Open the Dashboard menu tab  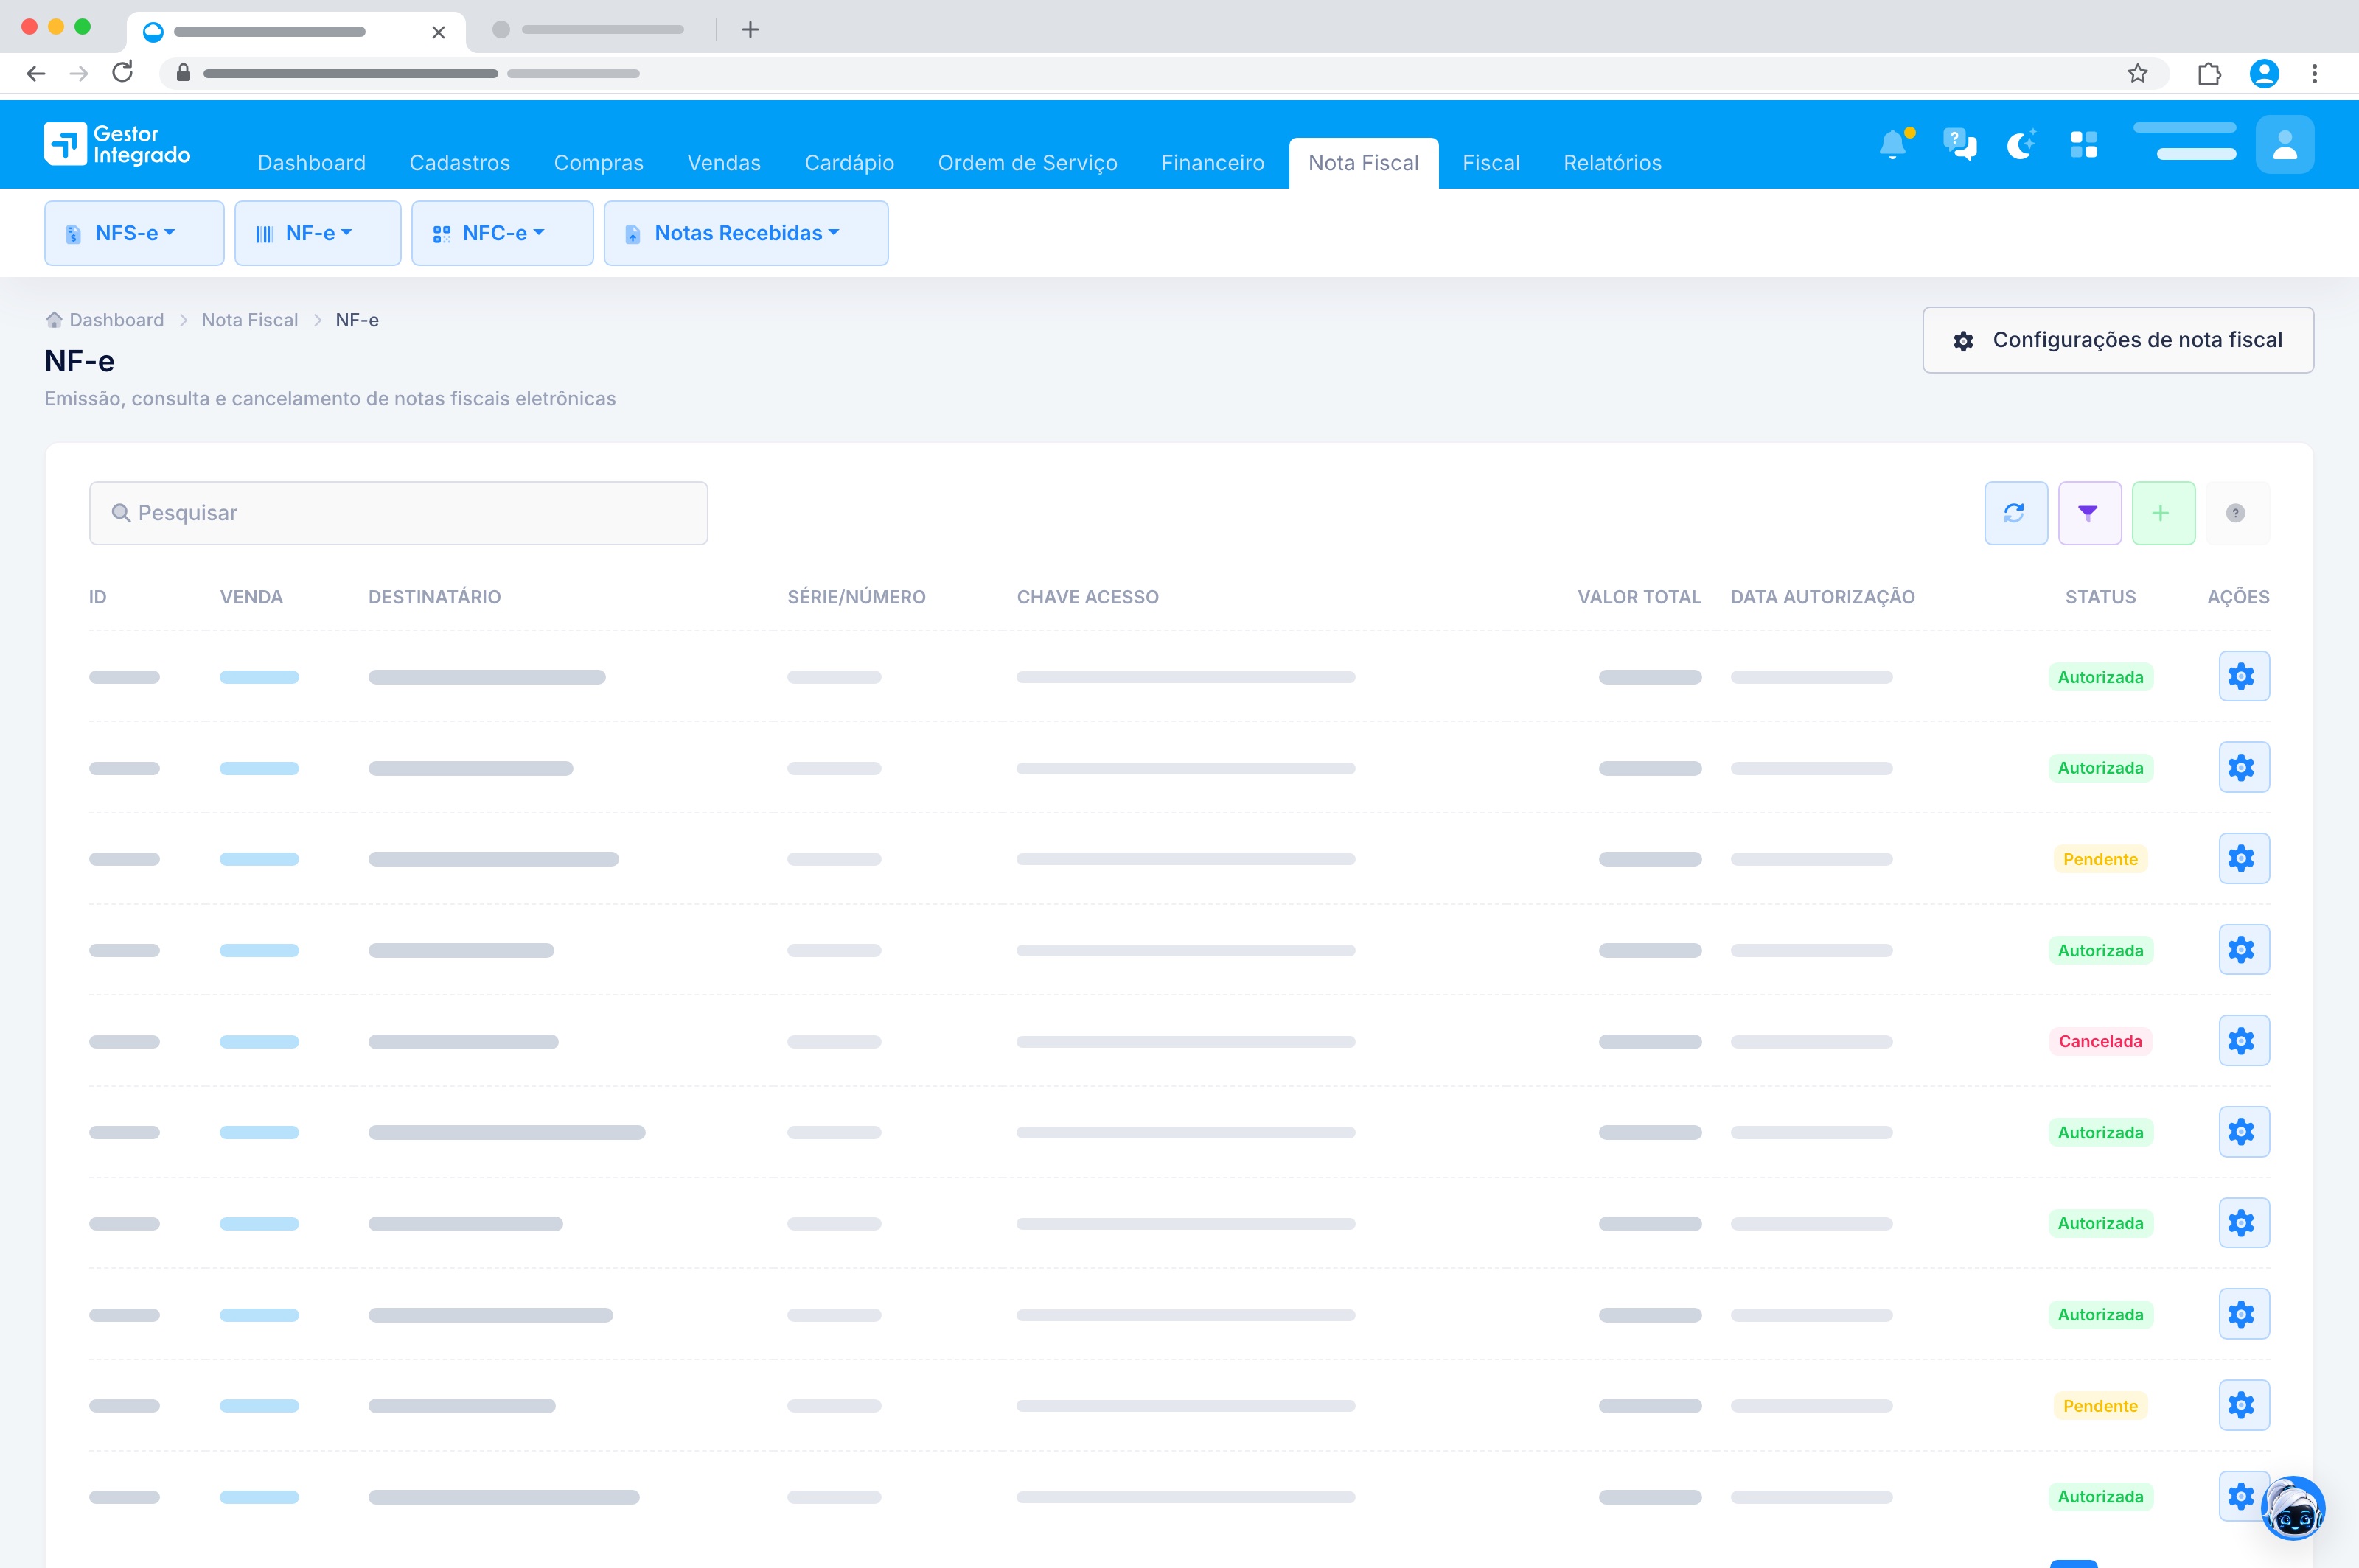pyautogui.click(x=311, y=163)
